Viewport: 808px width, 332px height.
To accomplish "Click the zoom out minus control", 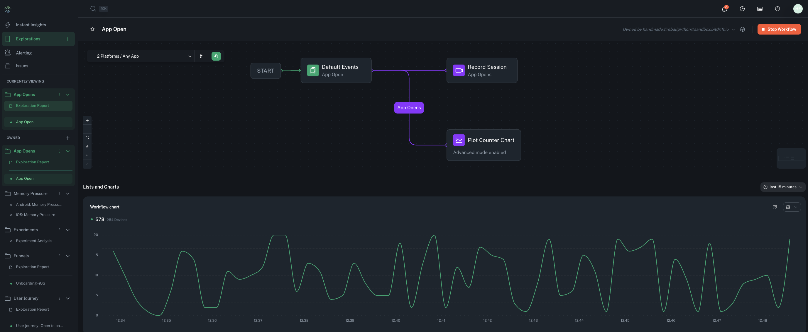I will pos(87,129).
